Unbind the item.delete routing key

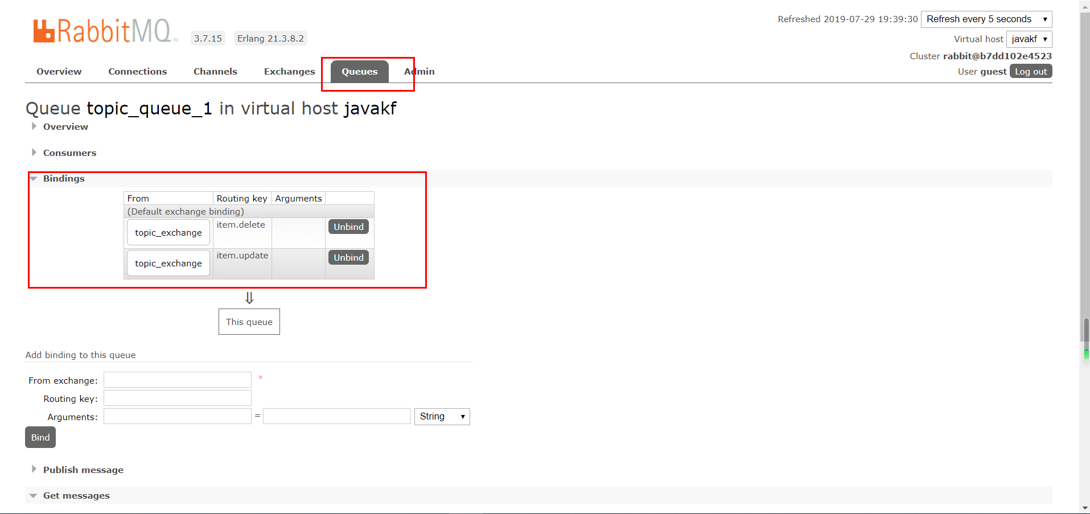coord(348,227)
